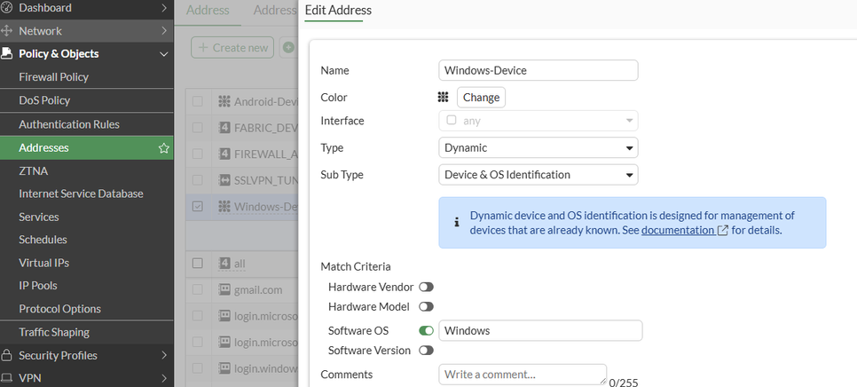The height and width of the screenshot is (387, 857).
Task: Click the Network sidebar icon
Action: pos(7,31)
